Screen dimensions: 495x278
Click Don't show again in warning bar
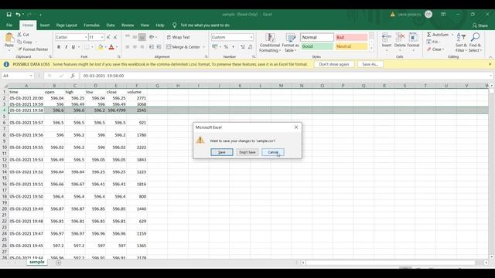(333, 64)
